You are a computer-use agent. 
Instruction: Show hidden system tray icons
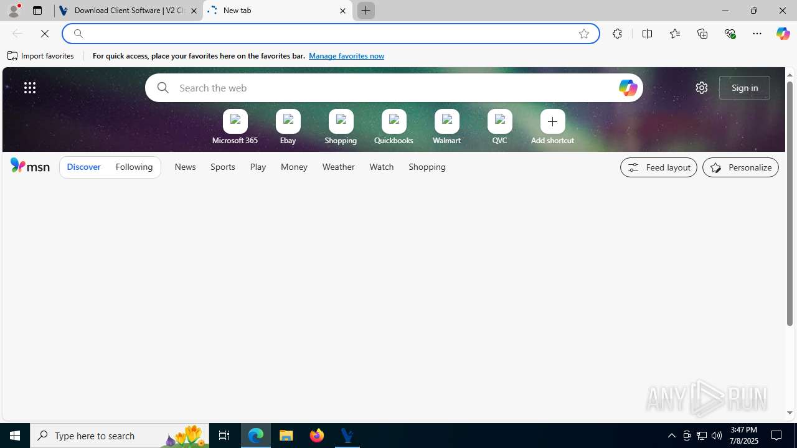(x=671, y=436)
